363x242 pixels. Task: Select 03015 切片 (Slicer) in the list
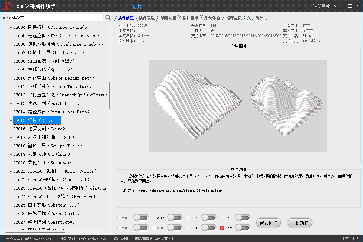(37, 120)
